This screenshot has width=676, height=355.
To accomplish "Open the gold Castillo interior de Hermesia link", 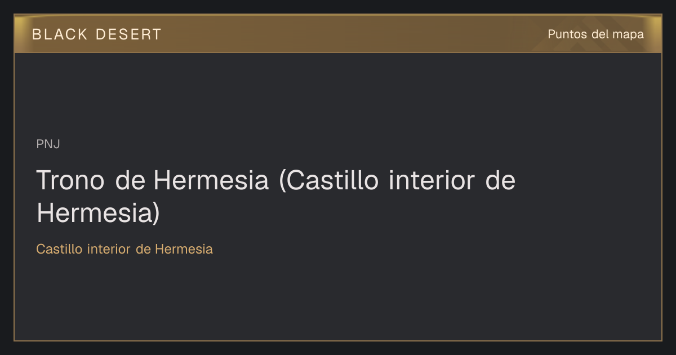I will 124,249.
